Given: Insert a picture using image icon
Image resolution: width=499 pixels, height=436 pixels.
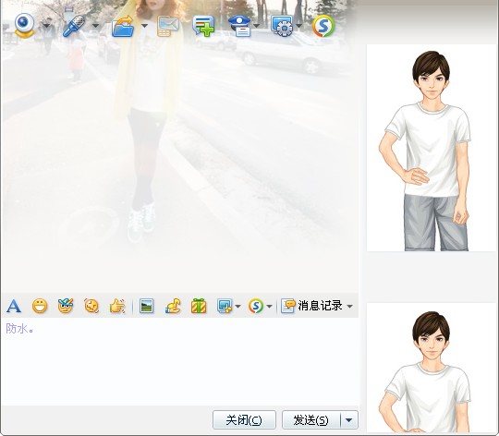Looking at the screenshot, I should (x=146, y=307).
